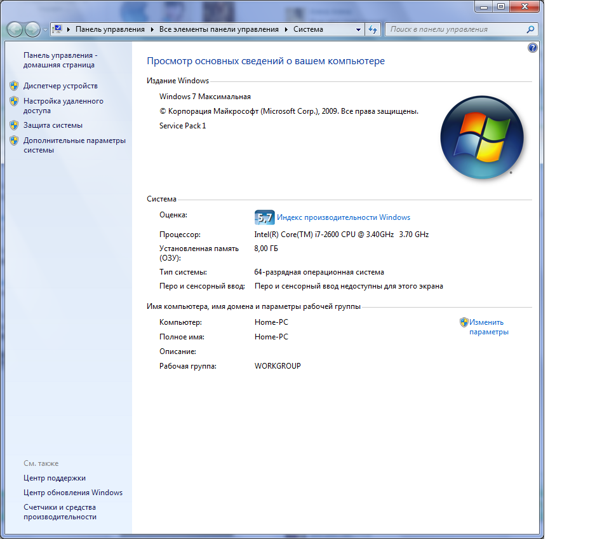Open Защита системы link

point(53,125)
